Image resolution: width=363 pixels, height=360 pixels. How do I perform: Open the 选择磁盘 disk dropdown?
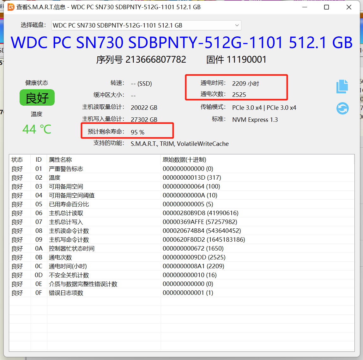tap(146, 25)
